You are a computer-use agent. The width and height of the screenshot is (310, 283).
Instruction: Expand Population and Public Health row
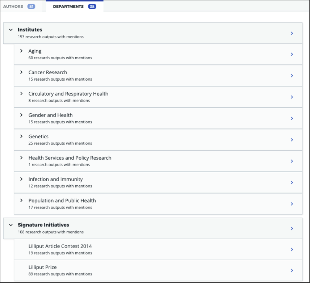[x=21, y=200]
